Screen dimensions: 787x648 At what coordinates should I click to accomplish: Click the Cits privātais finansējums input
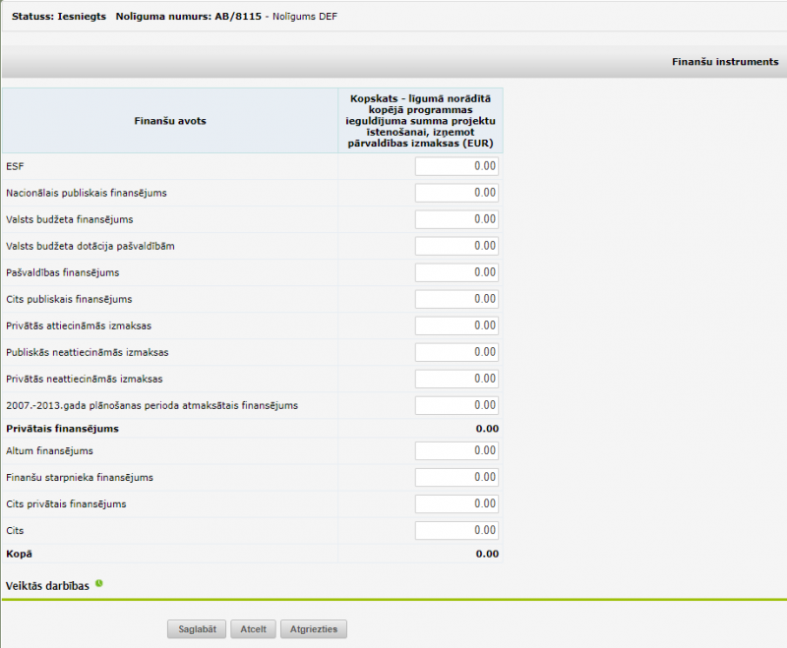pyautogui.click(x=456, y=504)
